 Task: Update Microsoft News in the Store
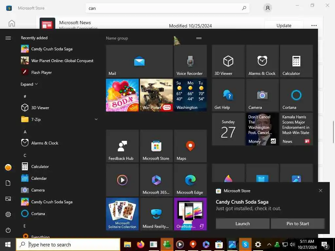coord(284,25)
